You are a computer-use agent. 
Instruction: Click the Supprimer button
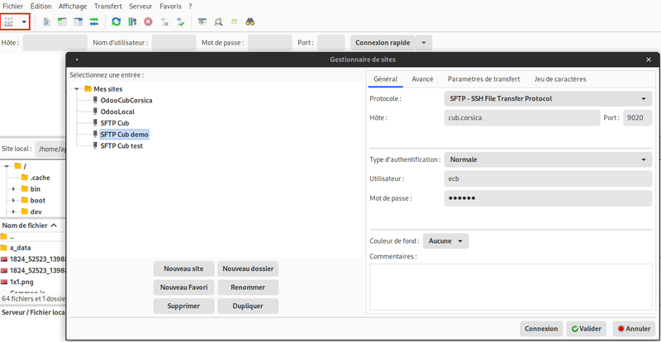[183, 306]
